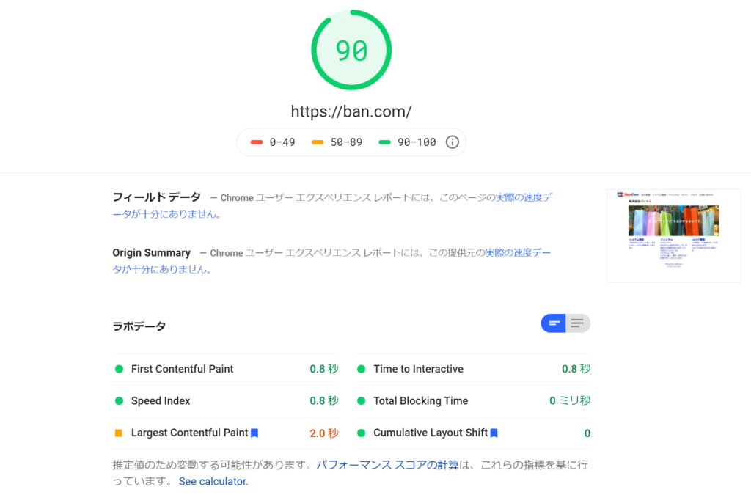751x495 pixels.
Task: Click the green dot next to Time to Interactive
Action: pos(361,369)
